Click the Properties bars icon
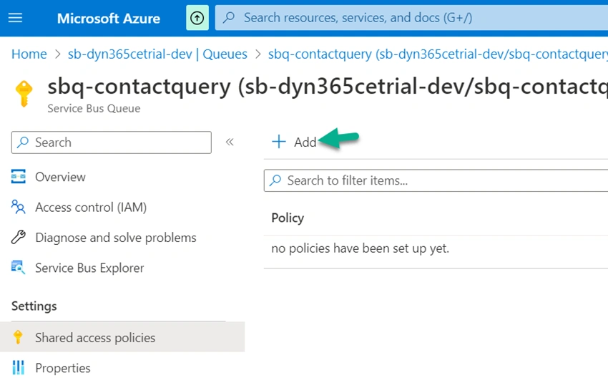This screenshot has width=608, height=383. [18, 367]
